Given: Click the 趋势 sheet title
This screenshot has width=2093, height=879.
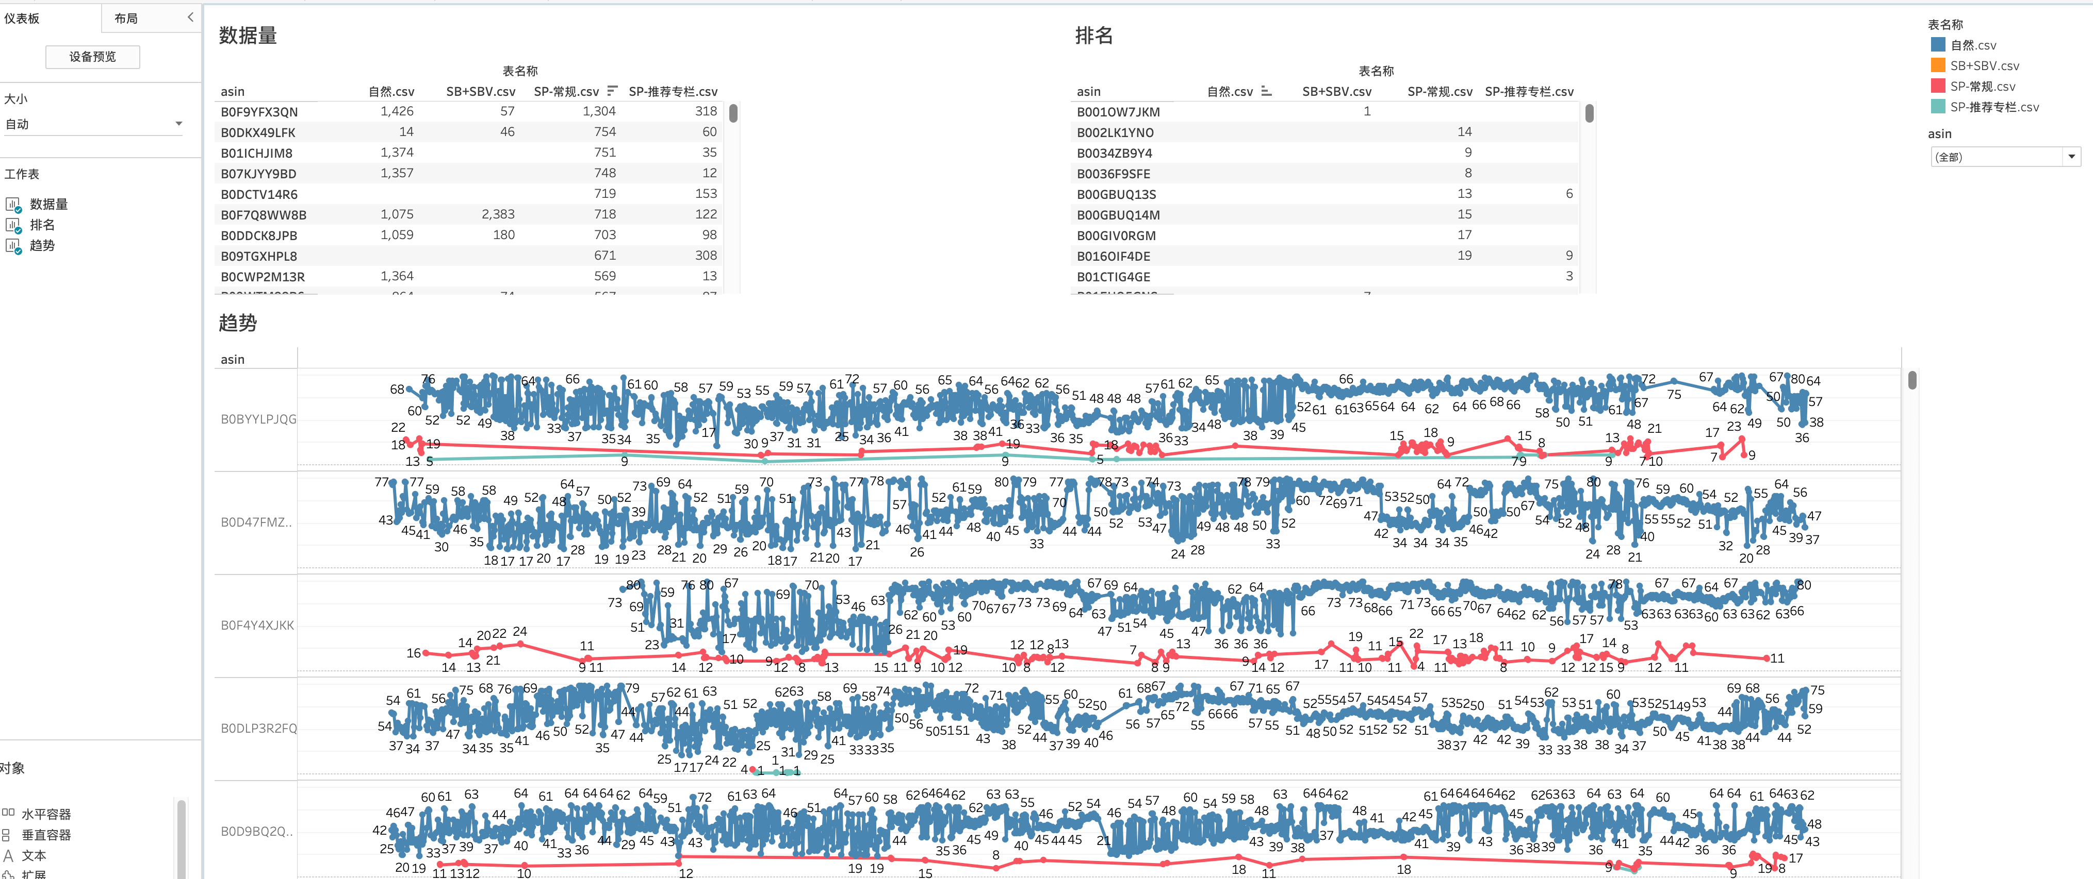Looking at the screenshot, I should (x=238, y=323).
